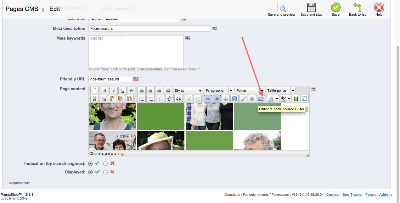Align text right

159,91
